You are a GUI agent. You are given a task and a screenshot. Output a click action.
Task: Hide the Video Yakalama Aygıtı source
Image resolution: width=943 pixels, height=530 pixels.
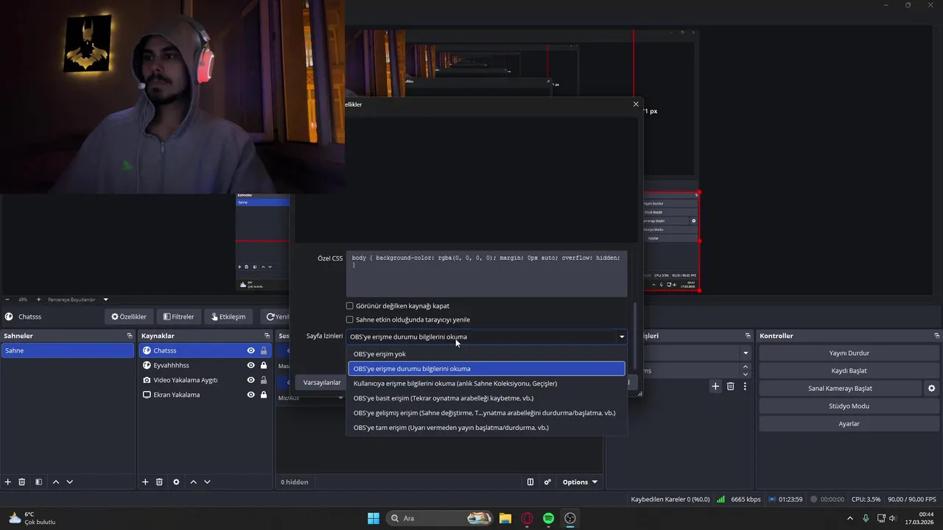tap(251, 380)
